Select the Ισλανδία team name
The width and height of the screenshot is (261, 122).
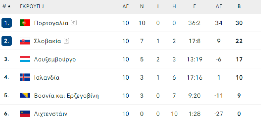pos(47,77)
